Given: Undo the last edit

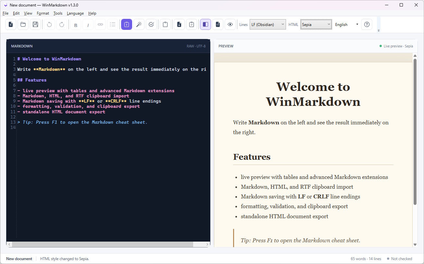Looking at the screenshot, I should (x=49, y=24).
